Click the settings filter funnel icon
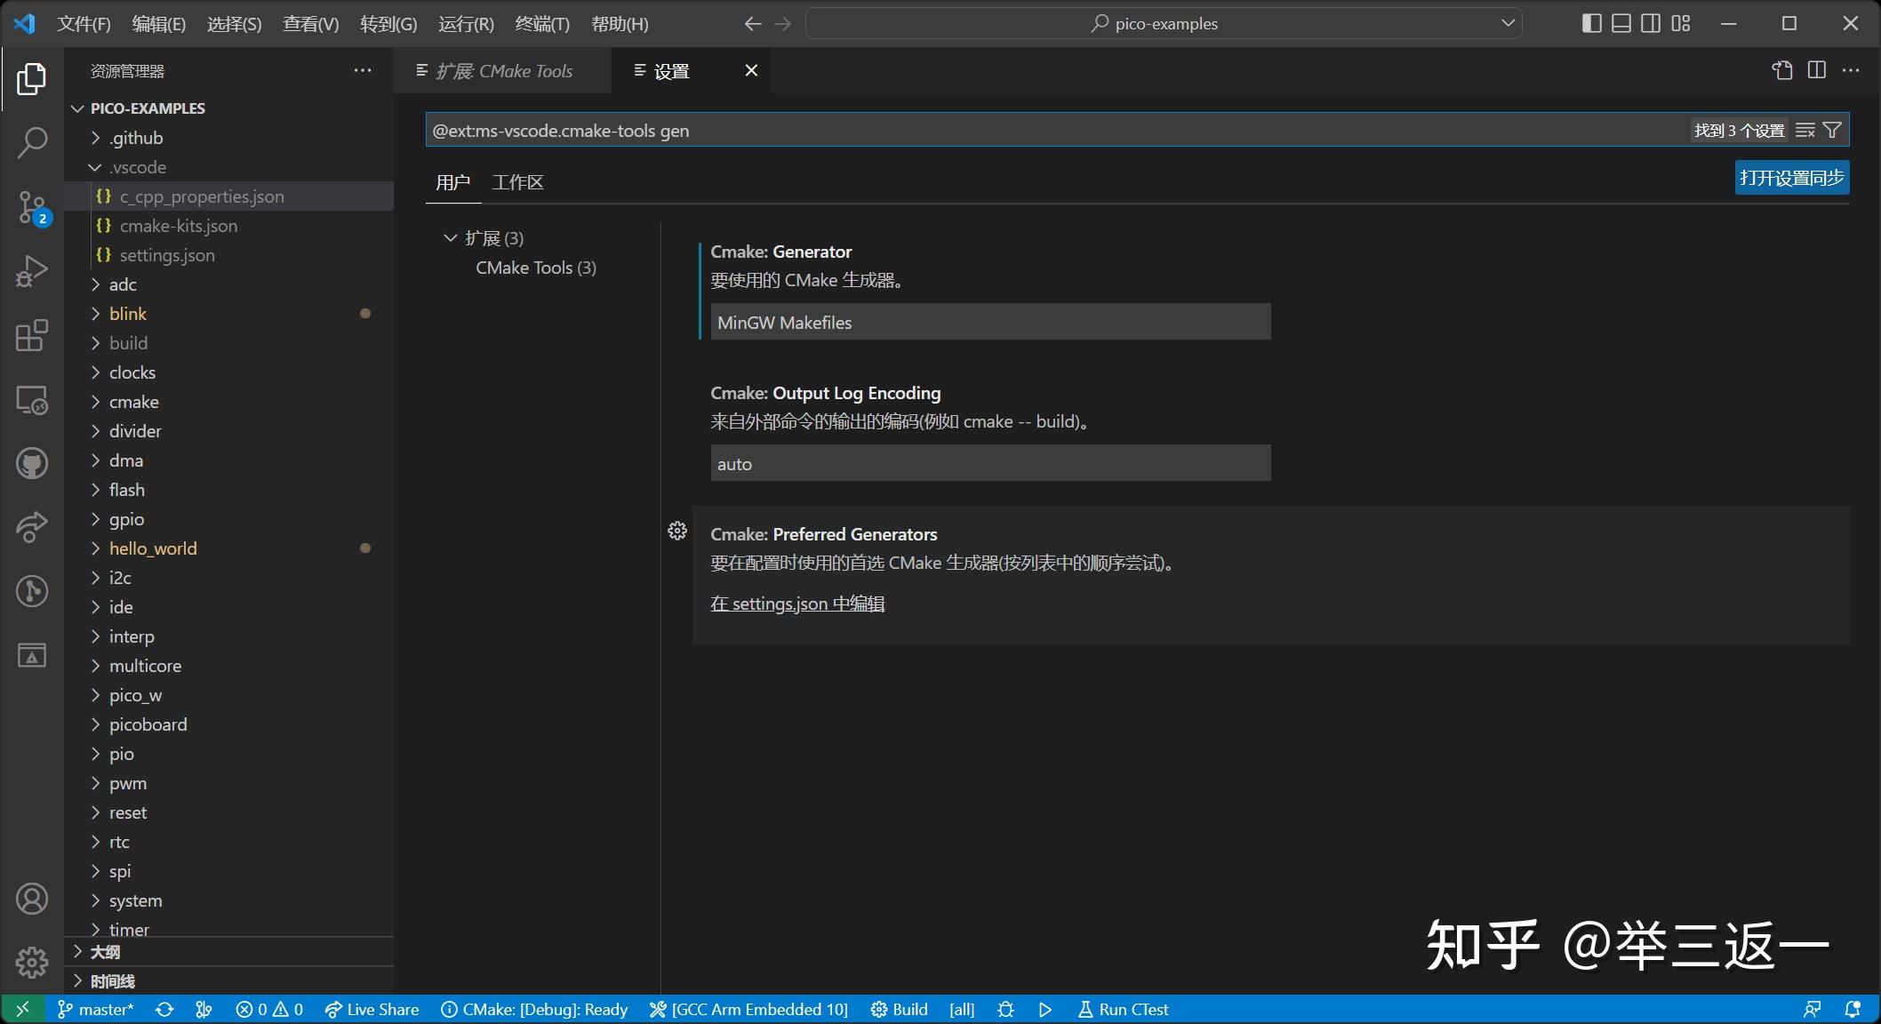1881x1024 pixels. (1832, 131)
